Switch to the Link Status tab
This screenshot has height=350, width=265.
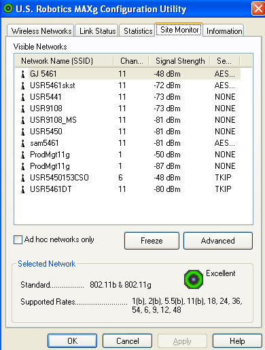(97, 31)
